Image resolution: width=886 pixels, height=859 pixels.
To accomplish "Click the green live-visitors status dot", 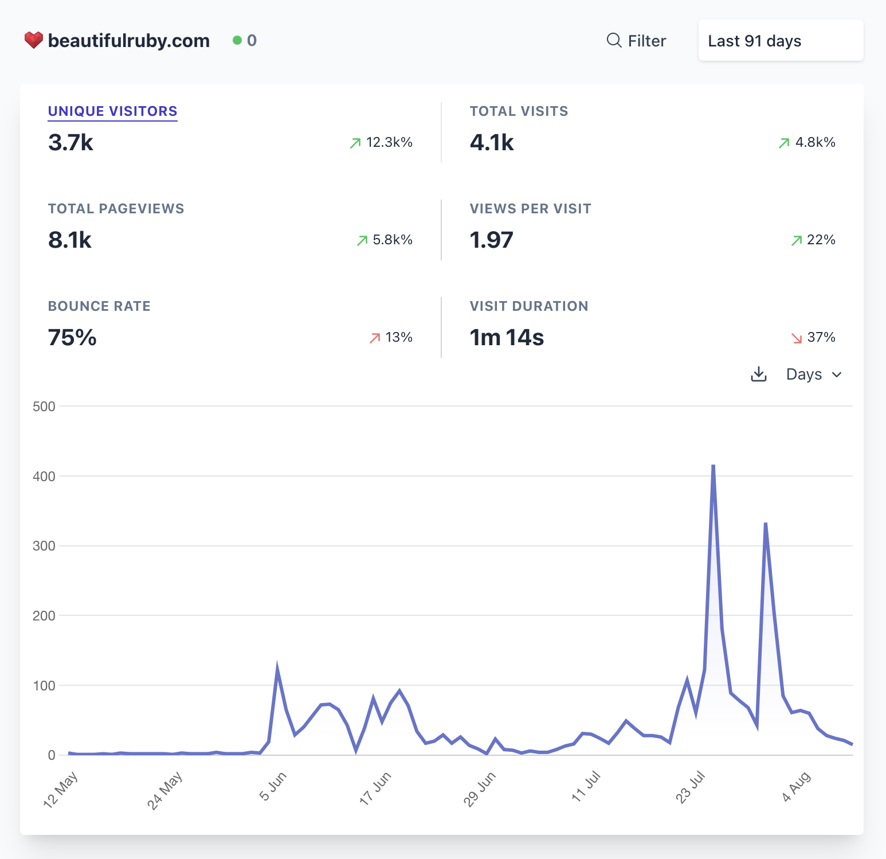I will coord(236,40).
